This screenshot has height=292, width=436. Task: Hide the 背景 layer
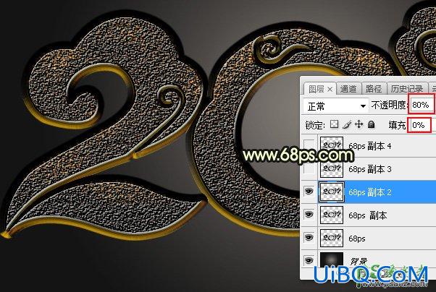click(x=309, y=260)
